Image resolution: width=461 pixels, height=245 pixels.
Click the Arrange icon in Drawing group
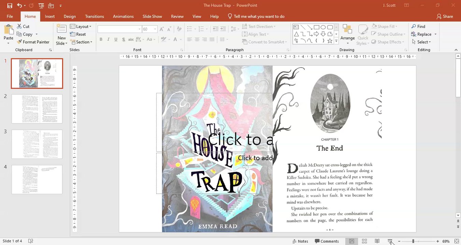(347, 34)
